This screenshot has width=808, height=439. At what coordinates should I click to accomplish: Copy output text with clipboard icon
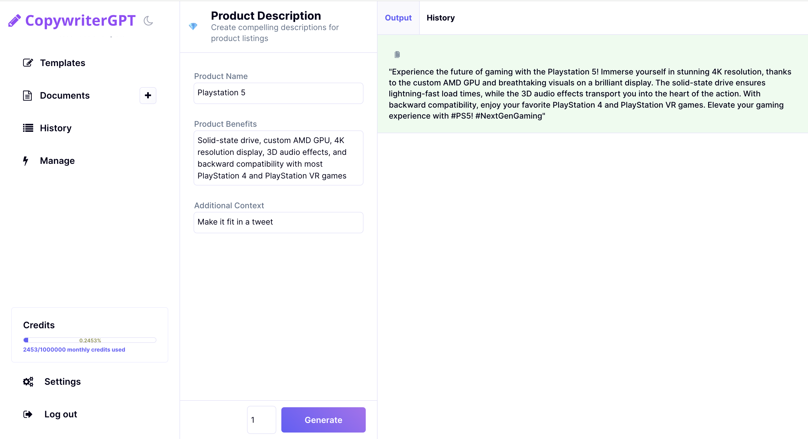(397, 55)
